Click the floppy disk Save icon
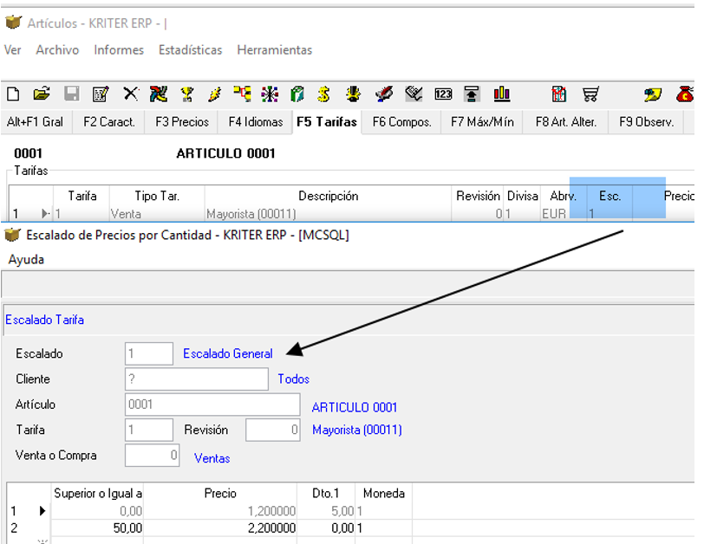704x544 pixels. 71,94
